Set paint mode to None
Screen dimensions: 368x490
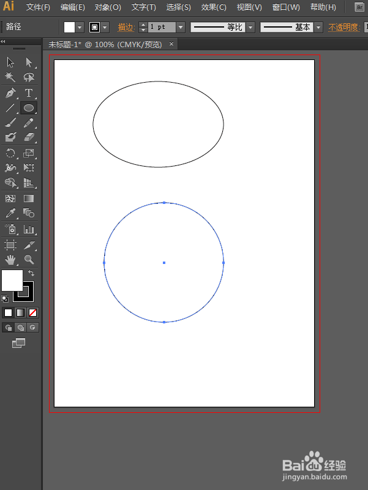32,312
